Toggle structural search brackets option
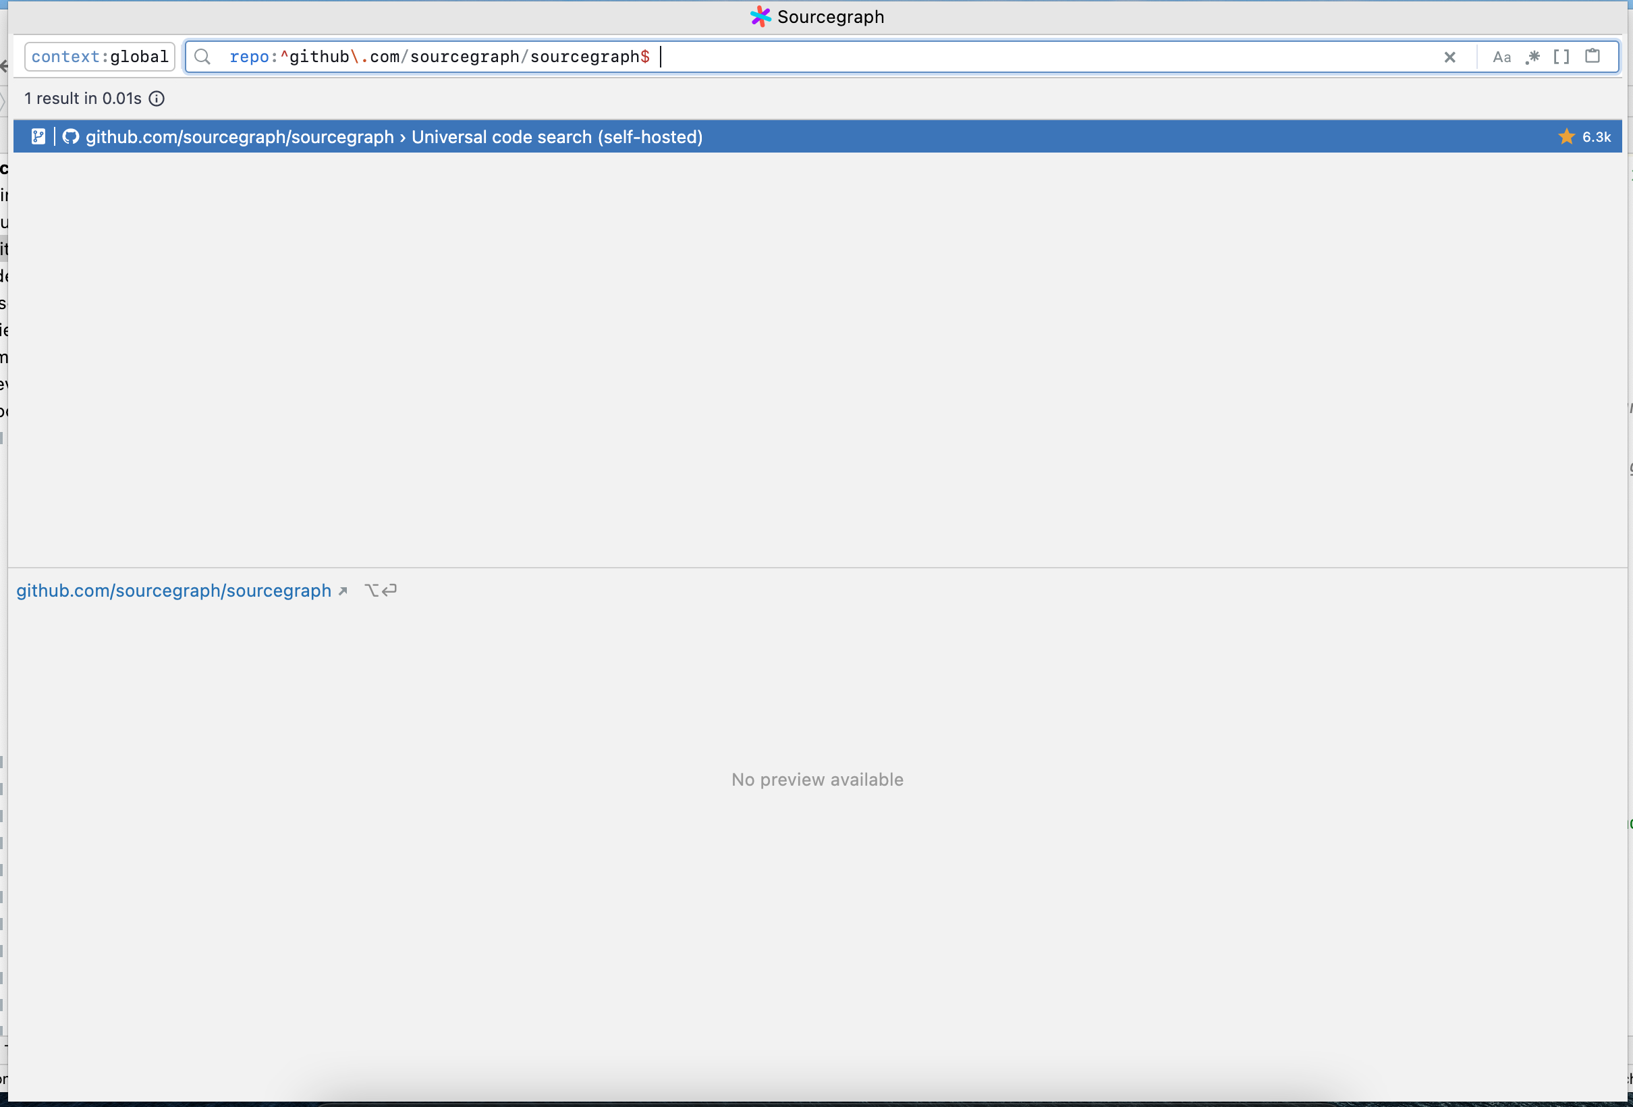 tap(1561, 57)
